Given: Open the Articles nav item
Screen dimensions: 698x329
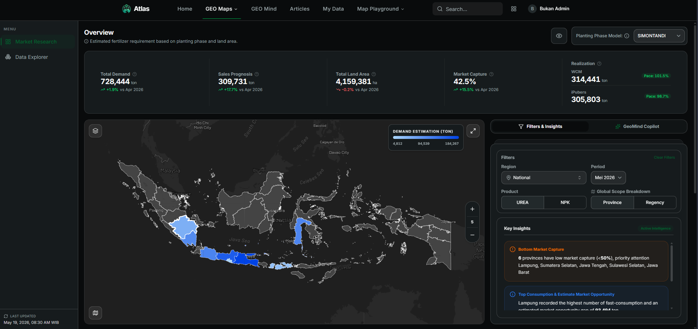Looking at the screenshot, I should tap(299, 9).
